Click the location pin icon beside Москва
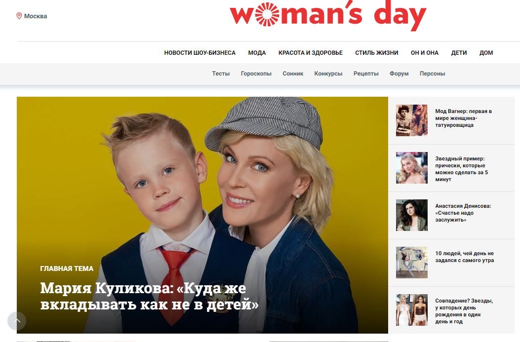Screen dimensions: 520x342 (19, 16)
